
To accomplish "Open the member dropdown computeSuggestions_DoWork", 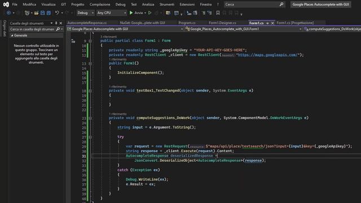I will coord(332,29).
